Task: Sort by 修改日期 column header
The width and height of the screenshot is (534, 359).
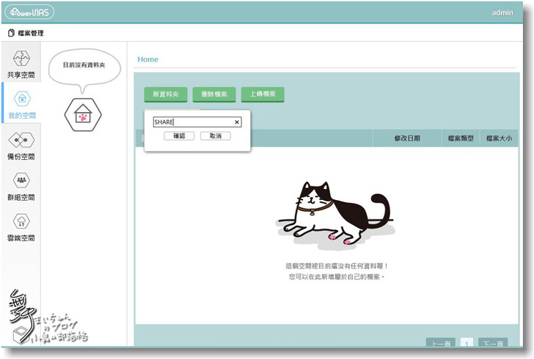Action: pos(407,138)
